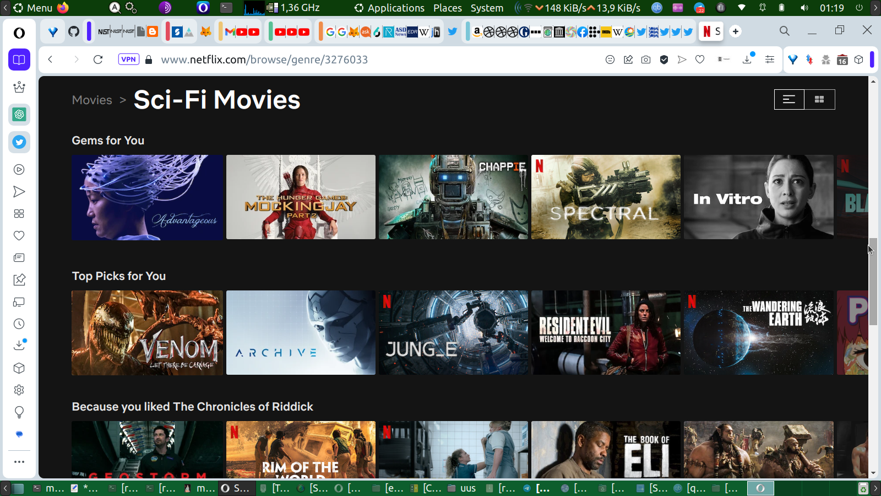The height and width of the screenshot is (496, 881).
Task: Click the 01:19 clock in top panel
Action: (831, 8)
